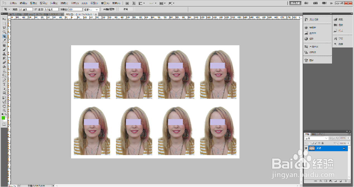Screen dimensions: 354x187
Task: Click the crop width field 2.5 厘米
Action: coord(26,9)
